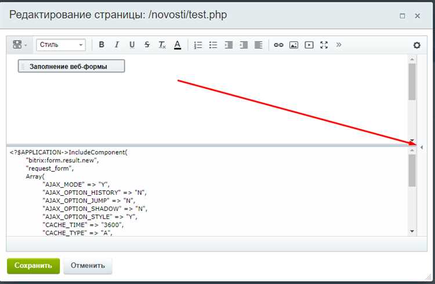Toggle strikethrough formatting

click(x=147, y=45)
